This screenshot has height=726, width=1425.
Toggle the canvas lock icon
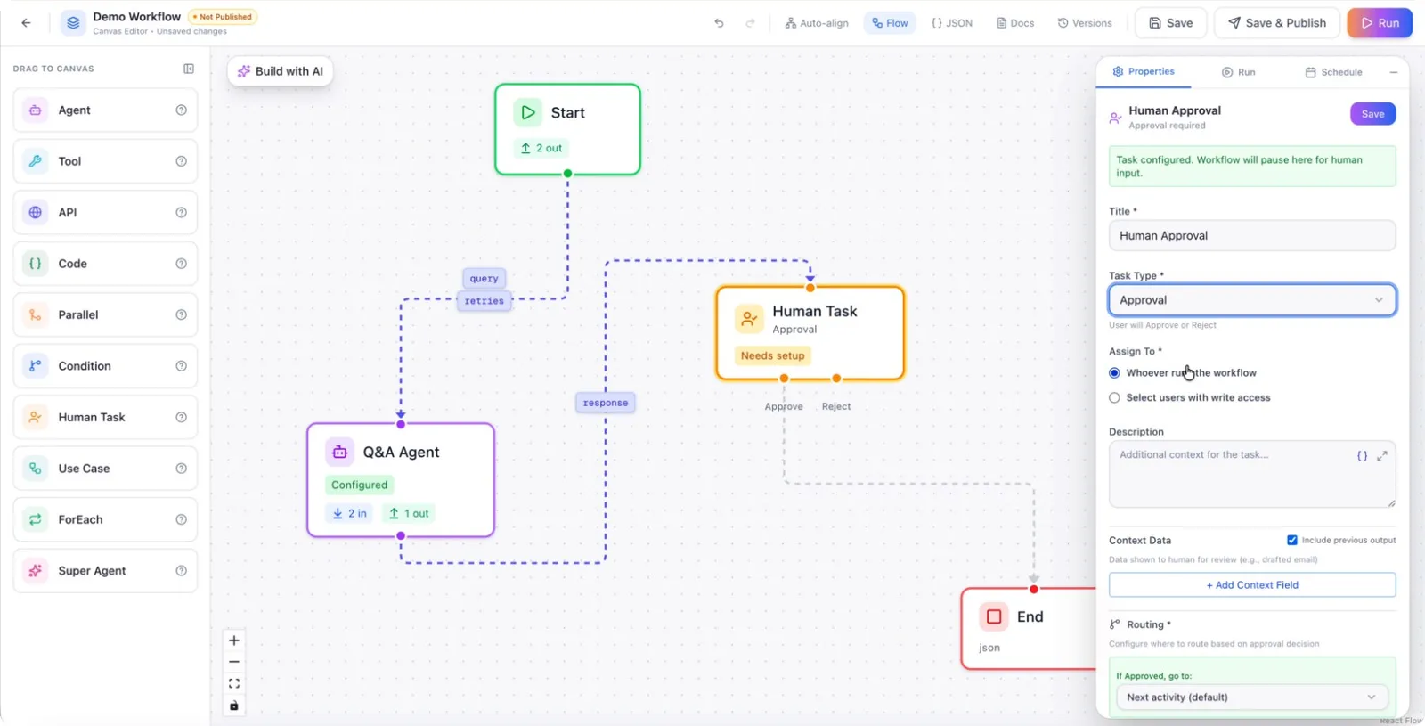[x=234, y=706]
